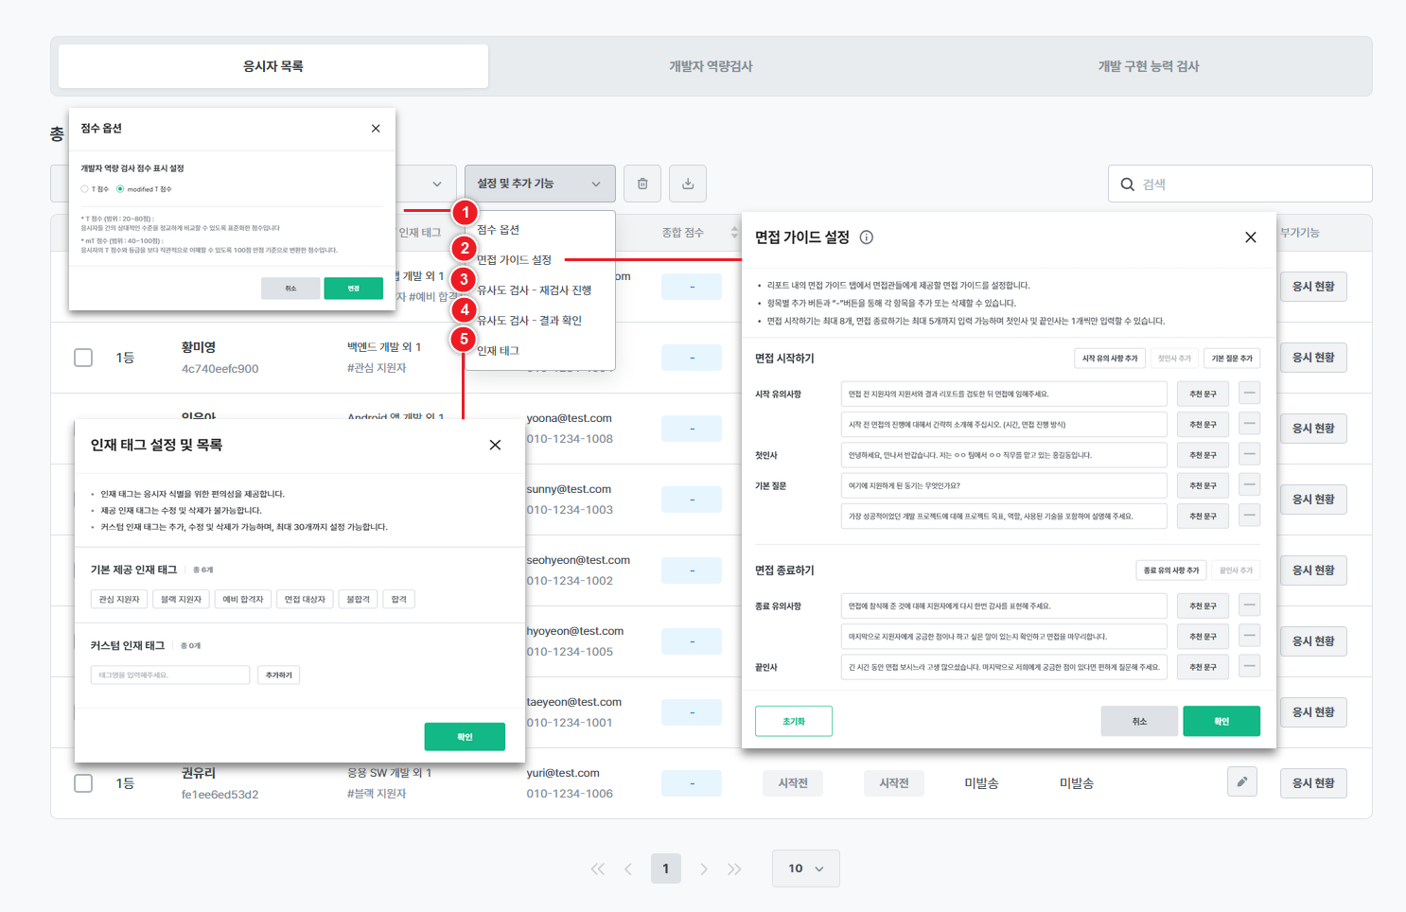This screenshot has height=912, width=1406.
Task: Open the rows-per-page dropdown showing 10
Action: click(805, 868)
